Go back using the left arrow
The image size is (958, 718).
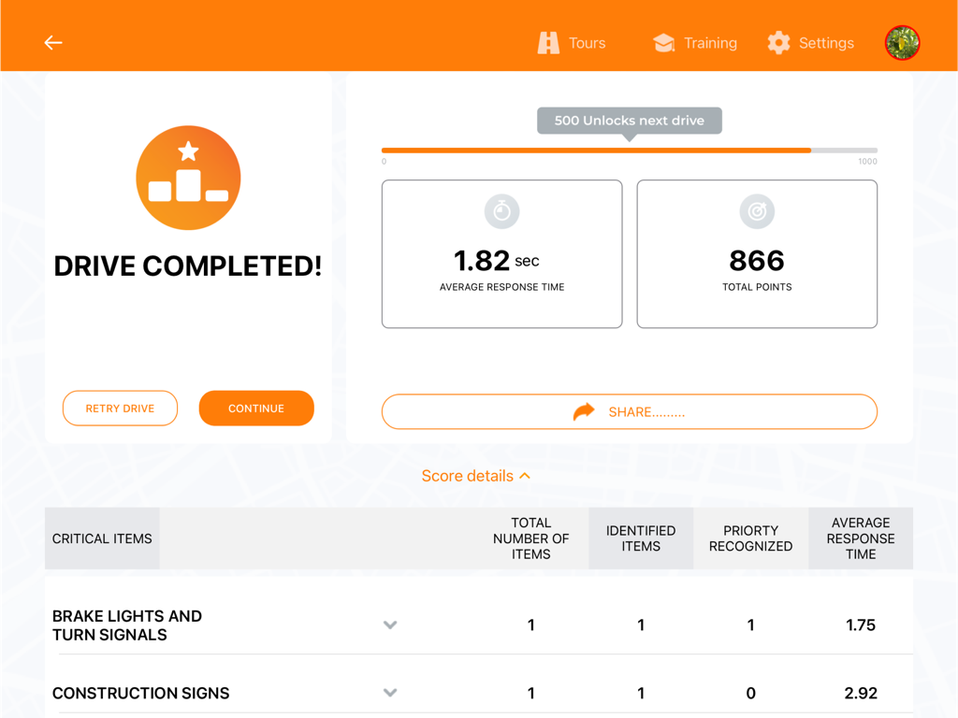(53, 43)
